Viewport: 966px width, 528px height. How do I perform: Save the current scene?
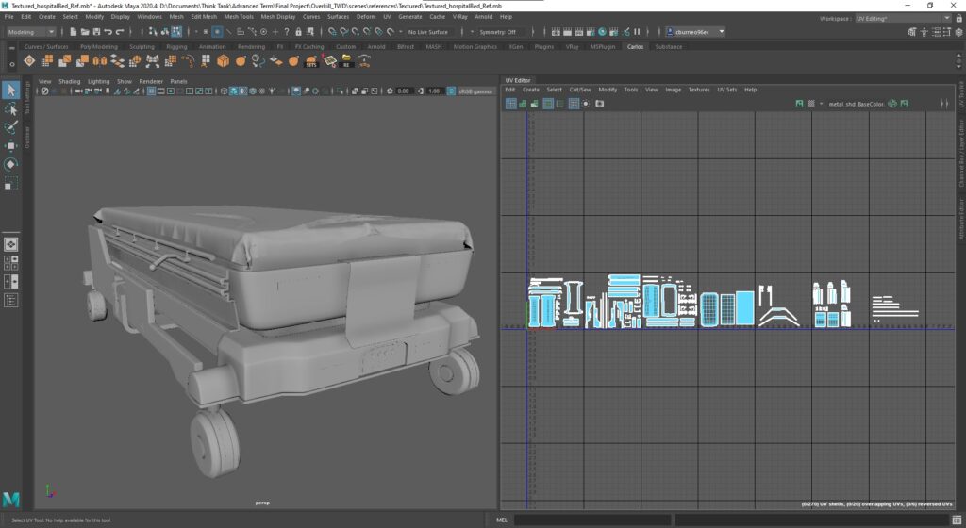coord(96,32)
